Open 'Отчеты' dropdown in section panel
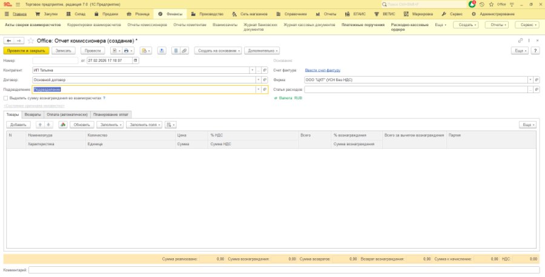Screen dimensions: 545x277 497,25
